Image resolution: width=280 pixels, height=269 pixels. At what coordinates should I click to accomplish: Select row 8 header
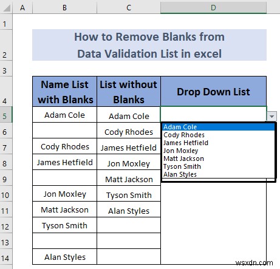coord(6,162)
